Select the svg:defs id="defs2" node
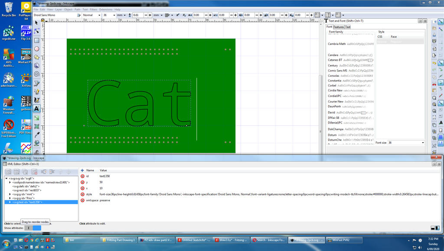444x251 pixels. 26,186
